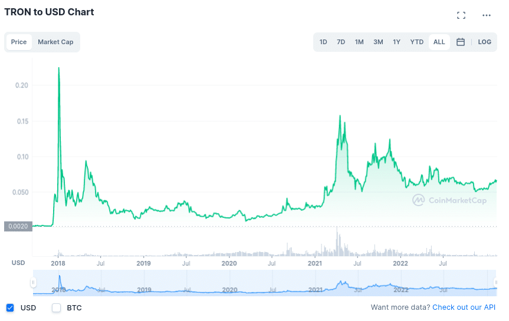Select the 3M time range
509x321 pixels.
tap(378, 42)
